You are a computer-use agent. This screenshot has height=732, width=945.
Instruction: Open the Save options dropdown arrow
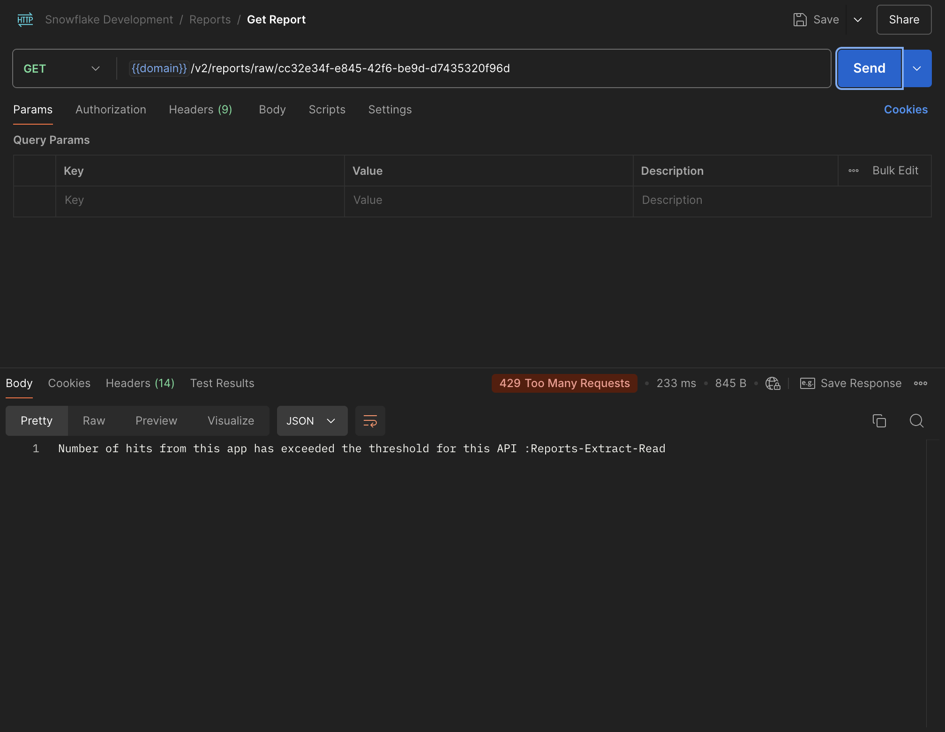858,20
